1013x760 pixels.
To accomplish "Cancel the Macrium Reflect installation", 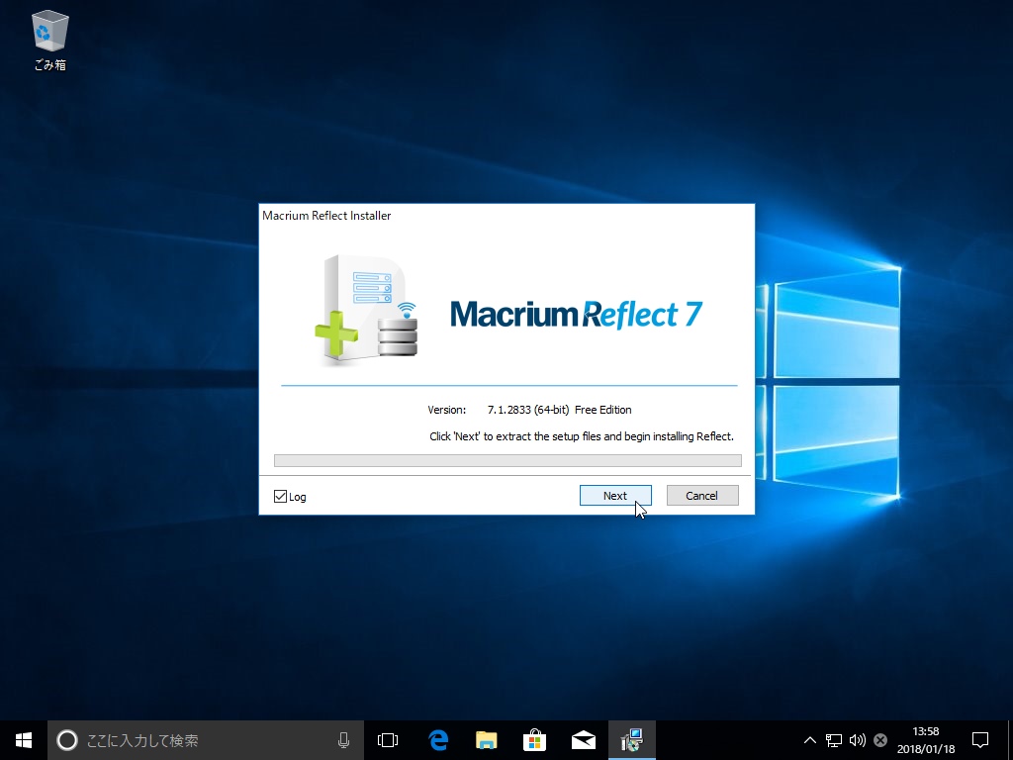I will tap(701, 496).
